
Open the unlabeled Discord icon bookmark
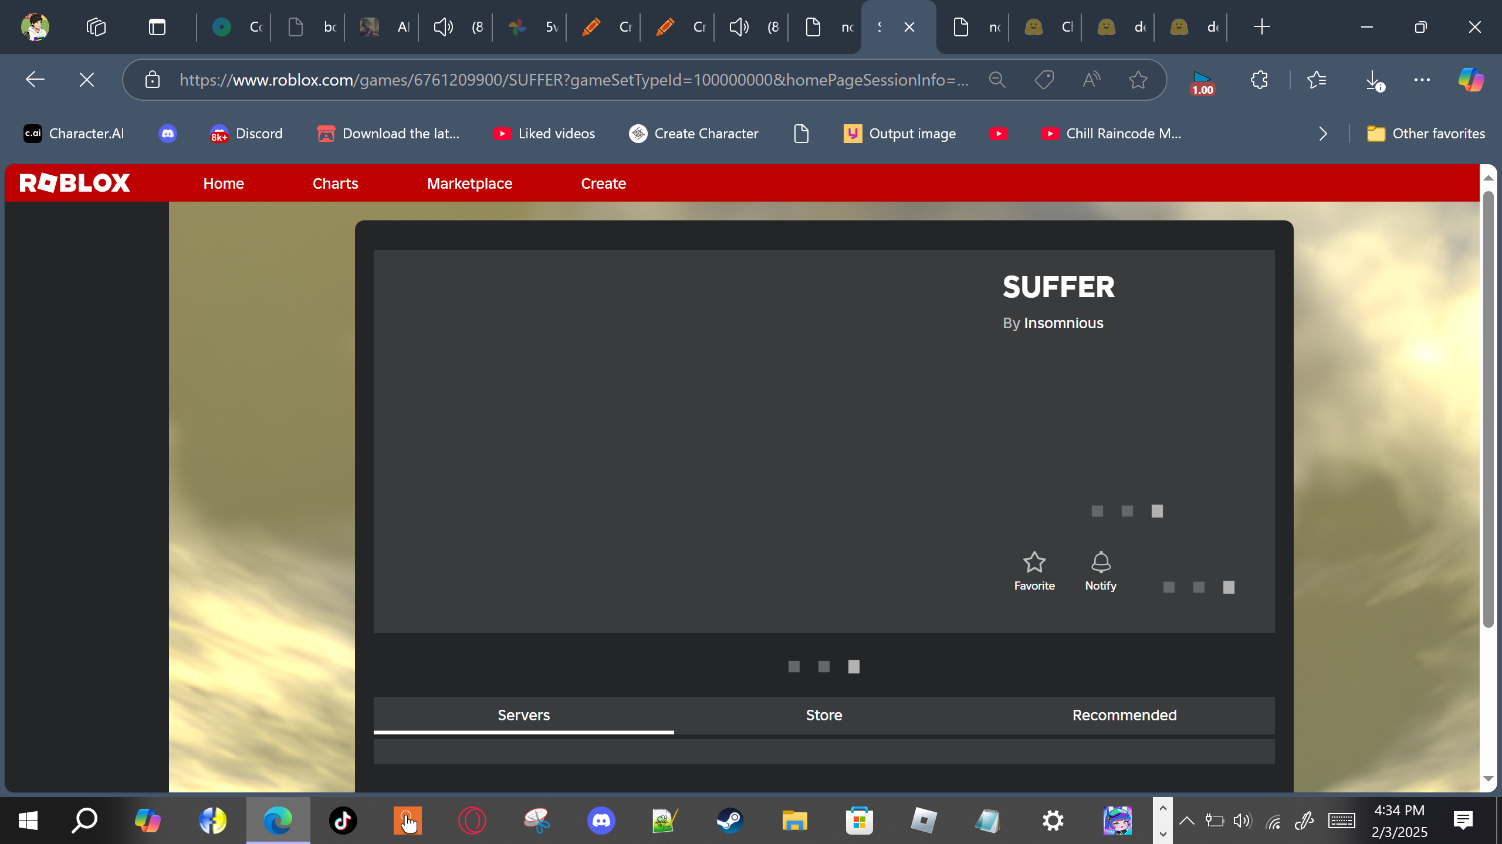[168, 134]
